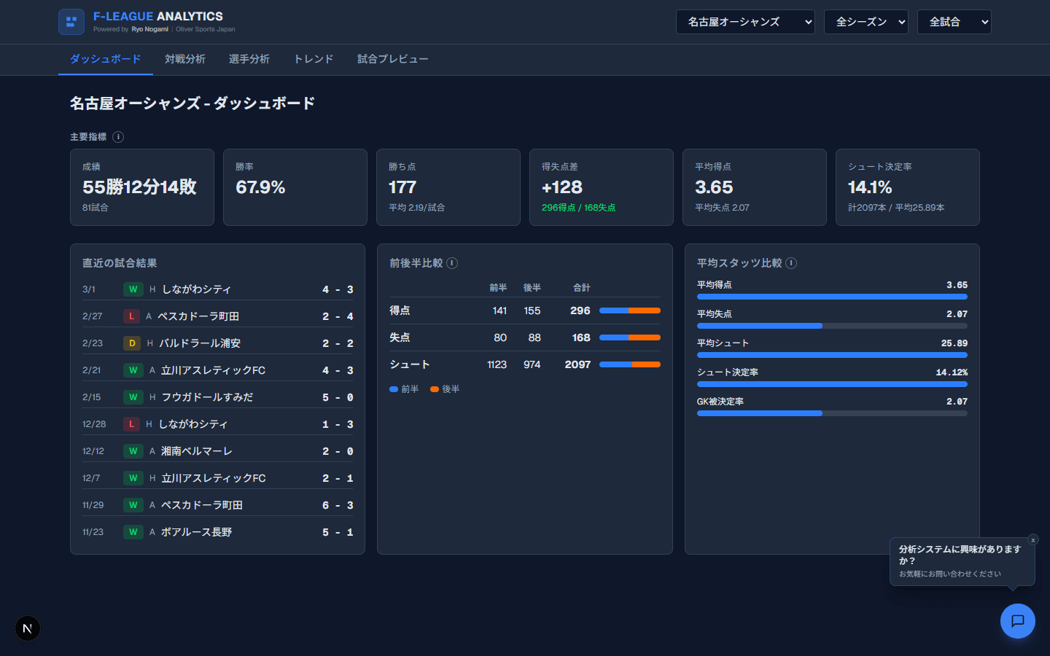Select opponent 湘南ベルマーレ in 12/12 match
Image resolution: width=1050 pixels, height=656 pixels.
[196, 451]
